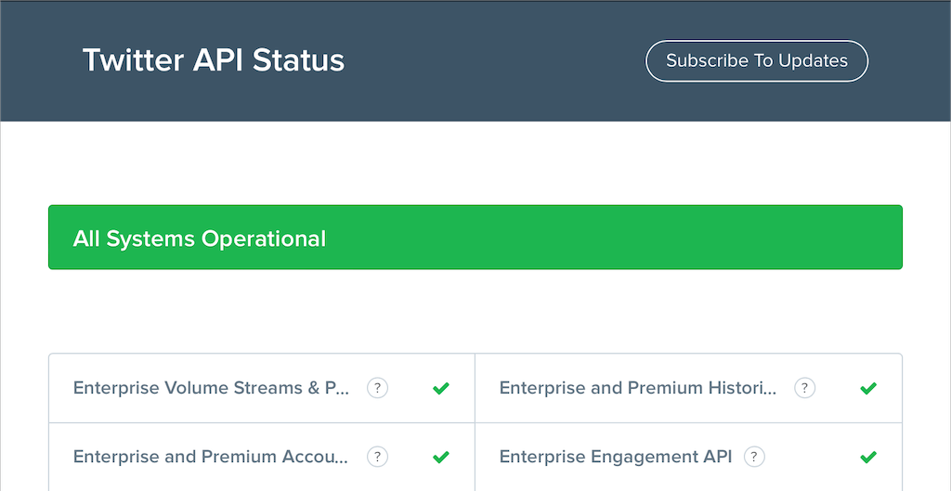Screen dimensions: 951x491
Task: Show help for Enterprise Engagement API
Action: pos(754,457)
